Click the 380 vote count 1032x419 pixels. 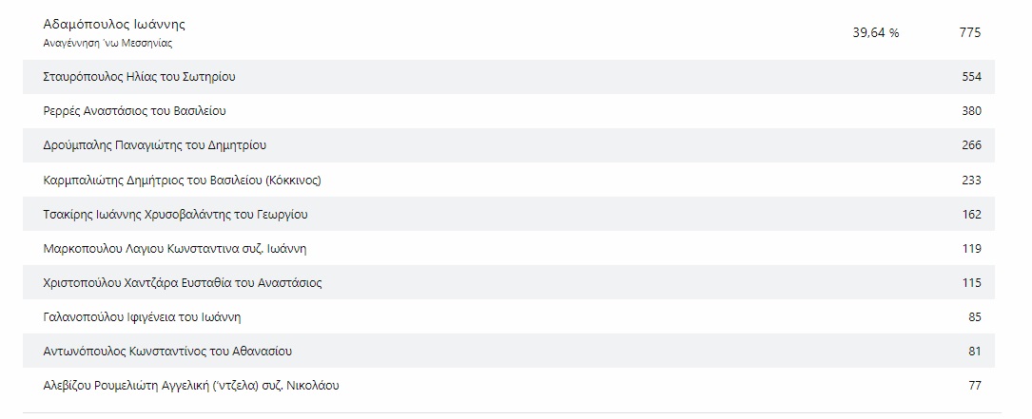(971, 111)
